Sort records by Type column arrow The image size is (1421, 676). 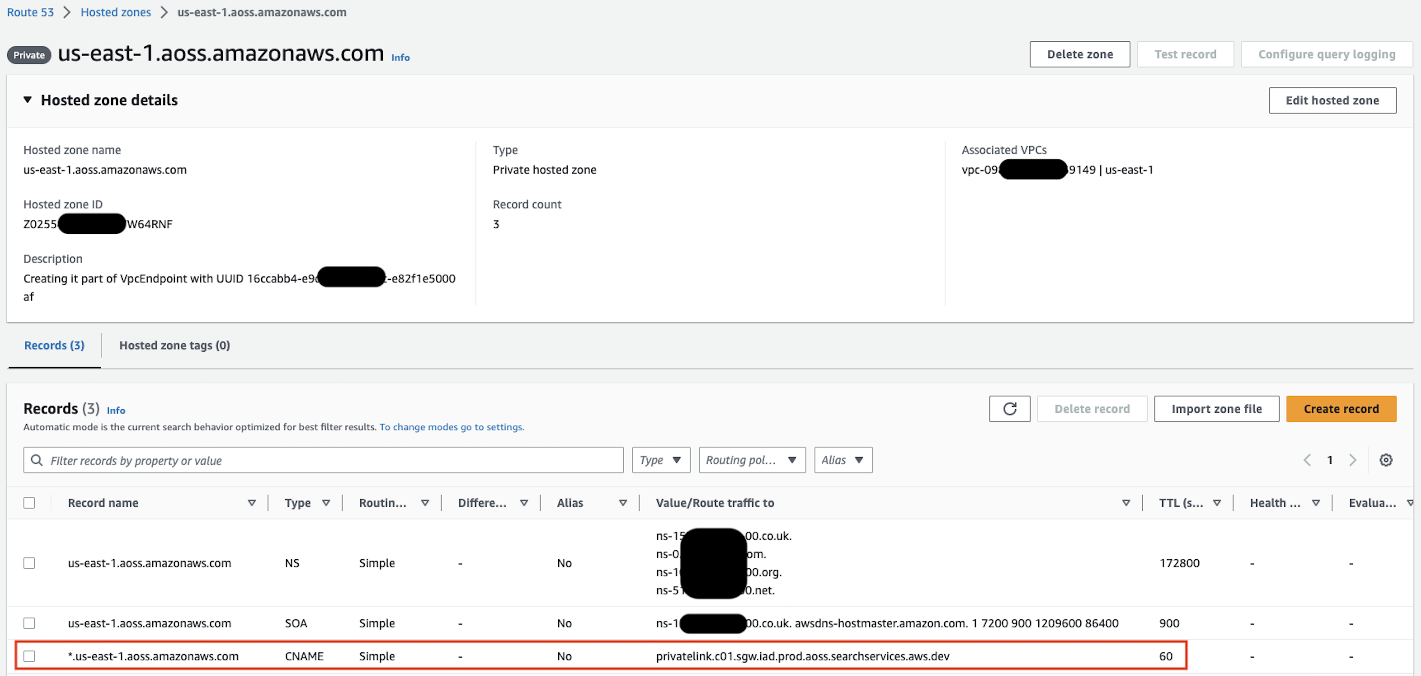point(326,503)
